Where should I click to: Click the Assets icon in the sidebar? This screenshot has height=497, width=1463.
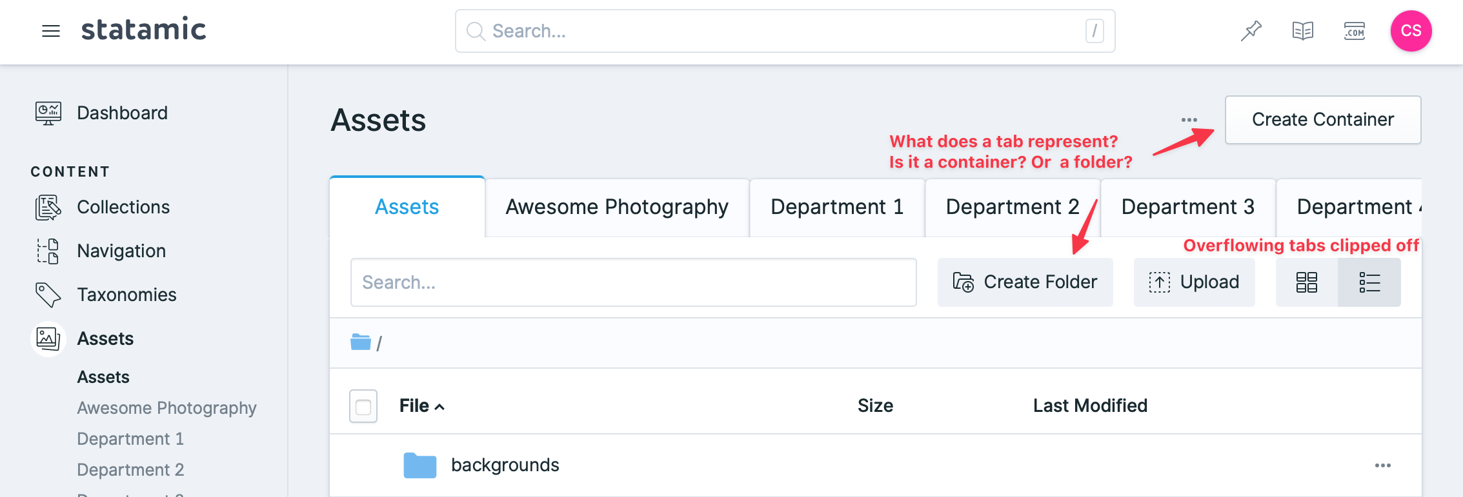pyautogui.click(x=48, y=338)
